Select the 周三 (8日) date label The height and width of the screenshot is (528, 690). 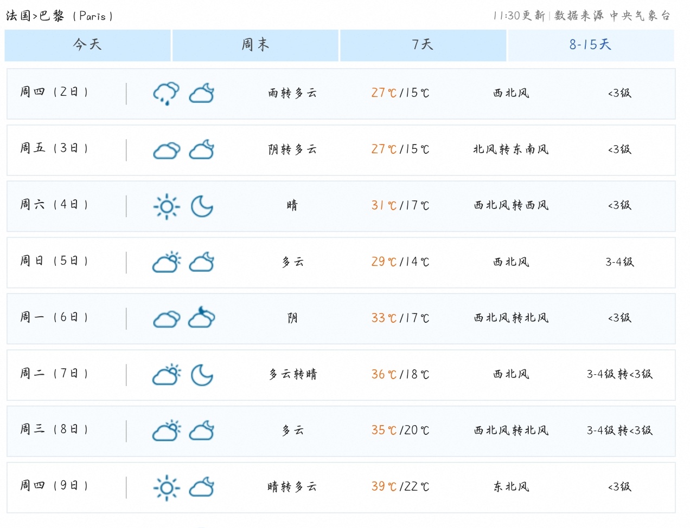54,429
